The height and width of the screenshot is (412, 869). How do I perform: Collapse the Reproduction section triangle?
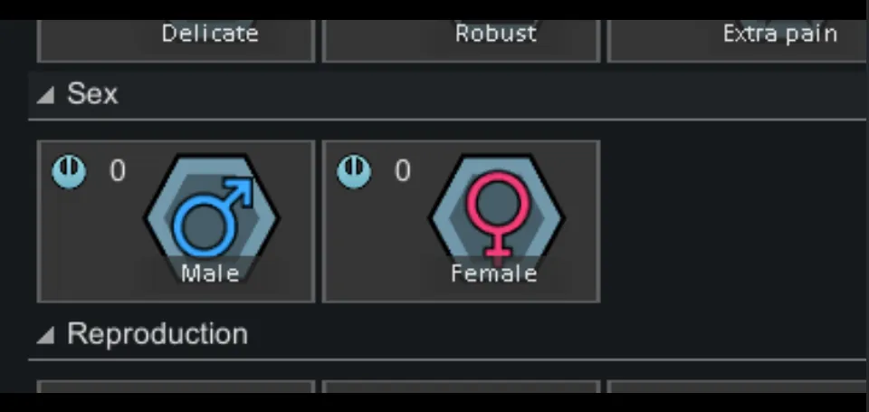(x=46, y=335)
